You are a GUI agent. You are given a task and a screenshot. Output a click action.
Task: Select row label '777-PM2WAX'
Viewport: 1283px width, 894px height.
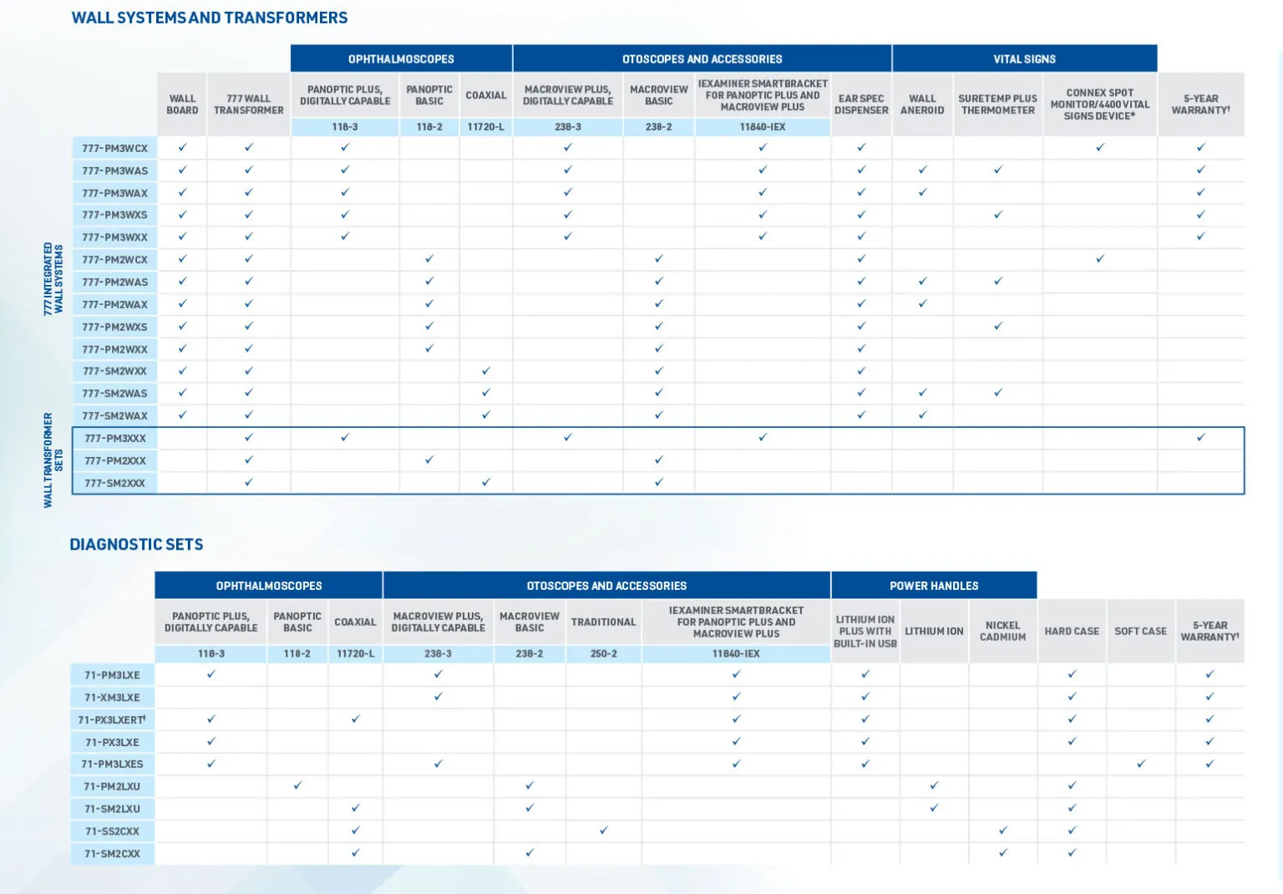click(x=114, y=304)
